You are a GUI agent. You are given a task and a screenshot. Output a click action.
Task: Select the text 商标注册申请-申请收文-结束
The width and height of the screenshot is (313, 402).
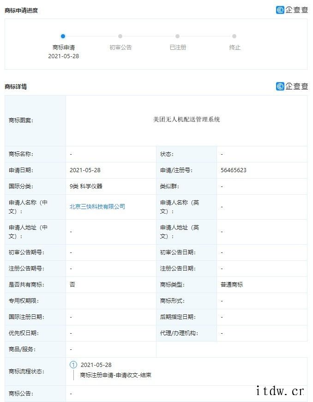[x=115, y=375]
